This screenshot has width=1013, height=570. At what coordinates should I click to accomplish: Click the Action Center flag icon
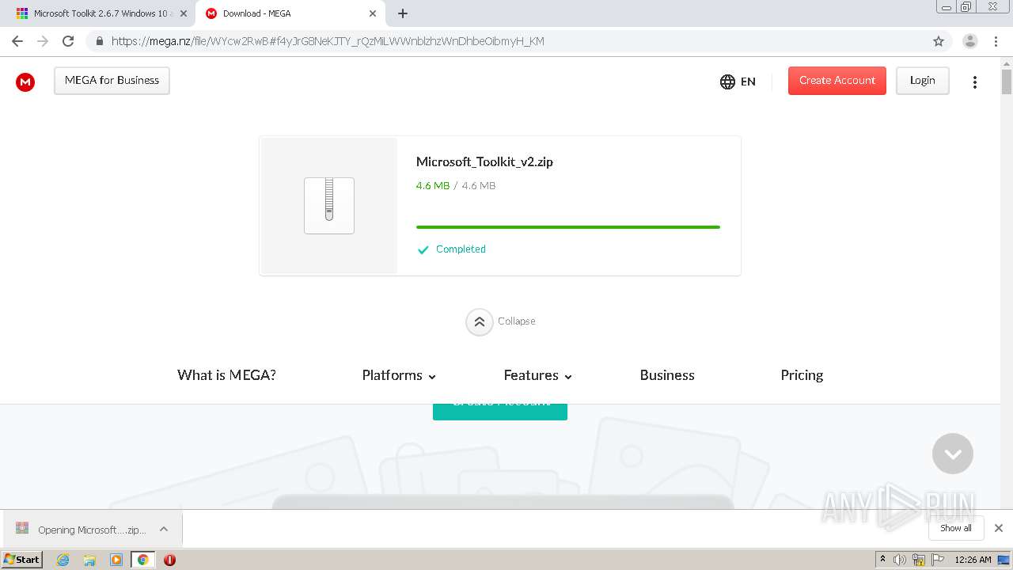coord(938,560)
